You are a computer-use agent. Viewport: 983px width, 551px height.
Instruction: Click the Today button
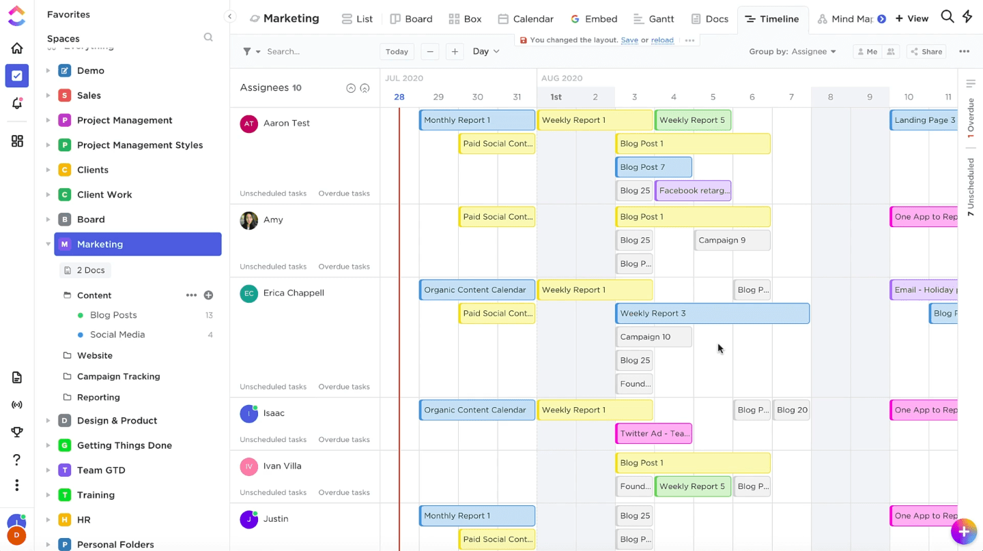[397, 52]
